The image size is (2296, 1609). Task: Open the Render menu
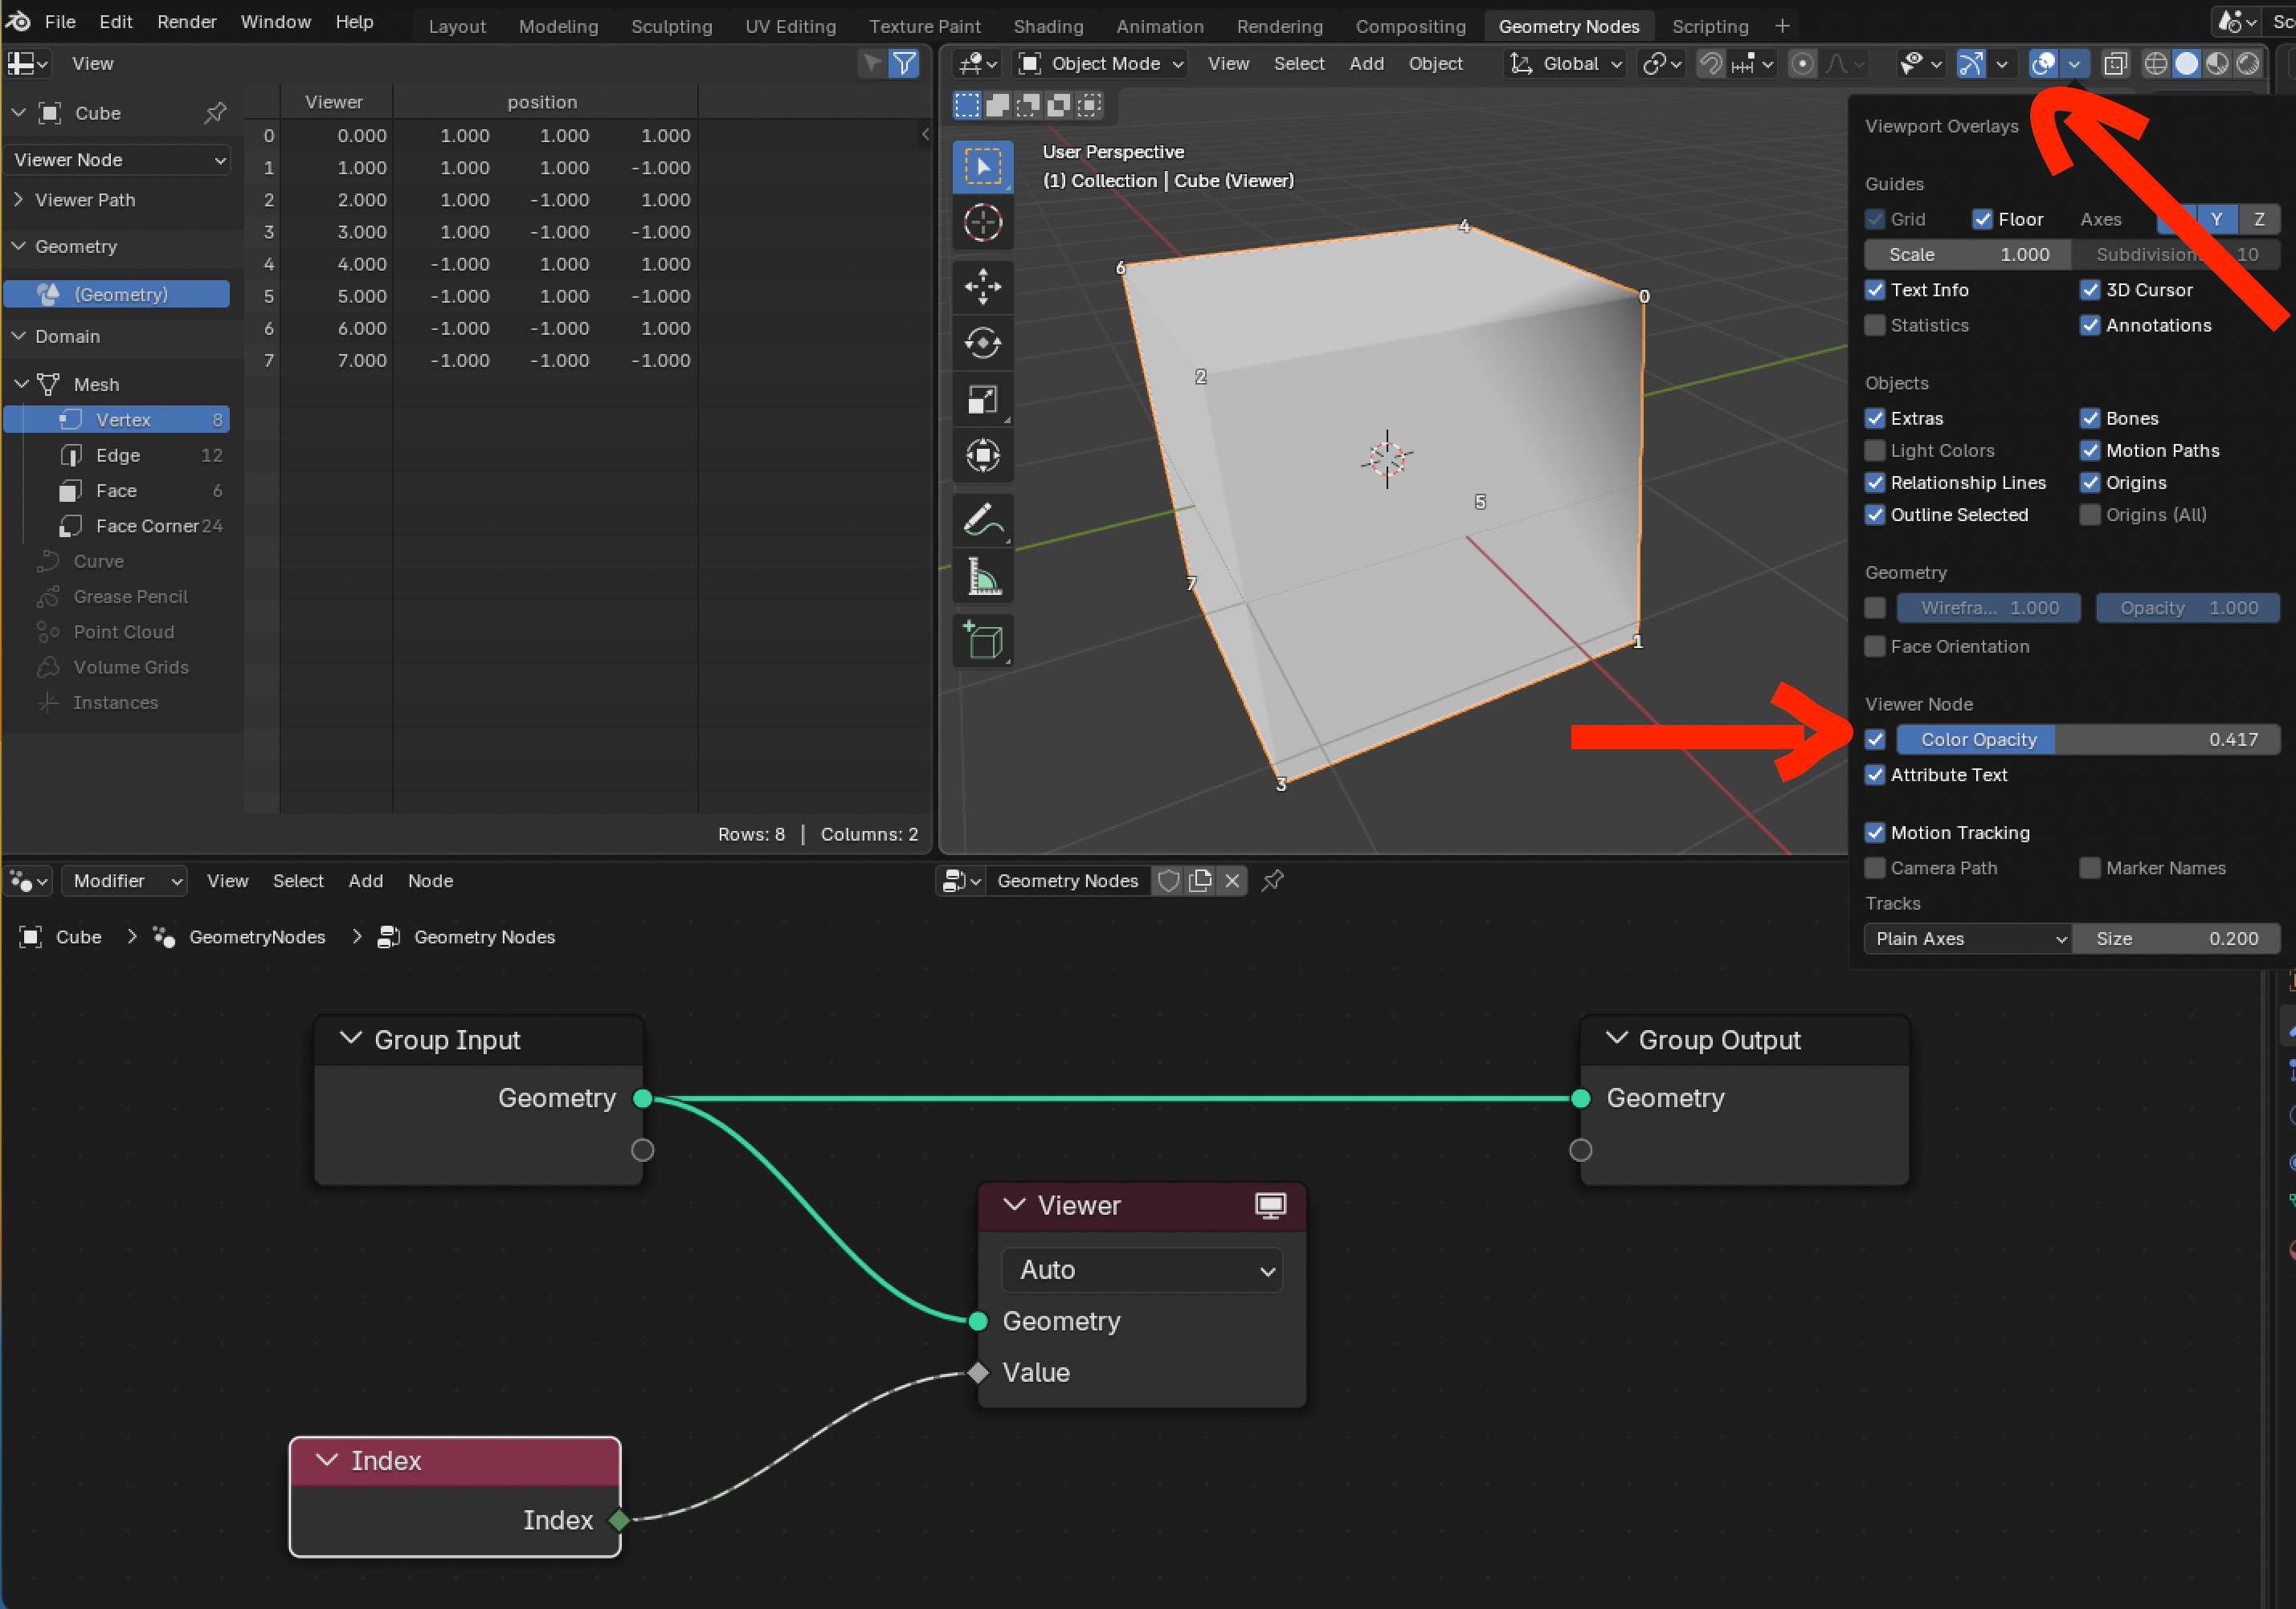point(186,21)
